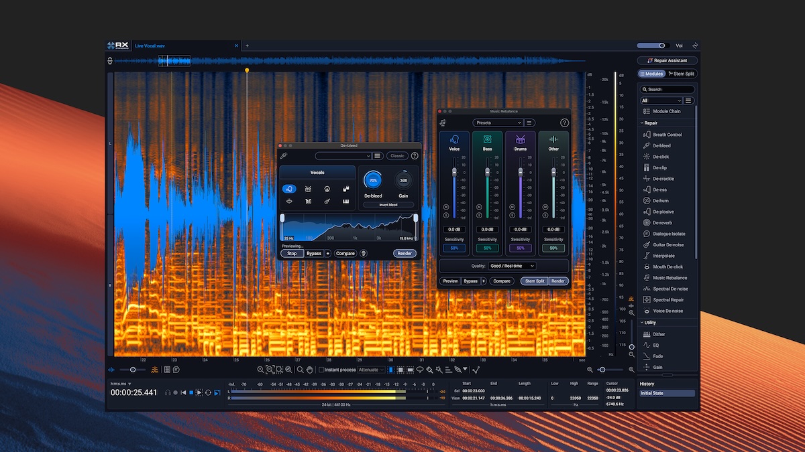
Task: Select the Live Vocal.wav file tab
Action: coord(150,46)
